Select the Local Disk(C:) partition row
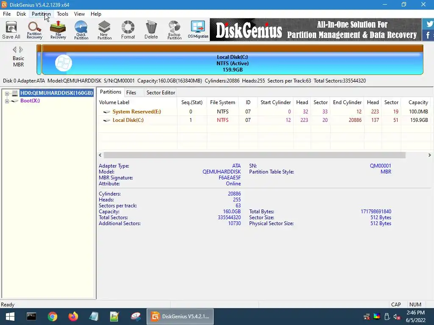The height and width of the screenshot is (325, 434). (x=264, y=120)
